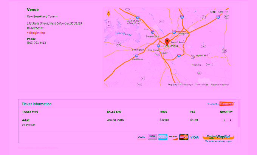Click the Eventbrite logo badge
257x155 pixels.
point(227,104)
